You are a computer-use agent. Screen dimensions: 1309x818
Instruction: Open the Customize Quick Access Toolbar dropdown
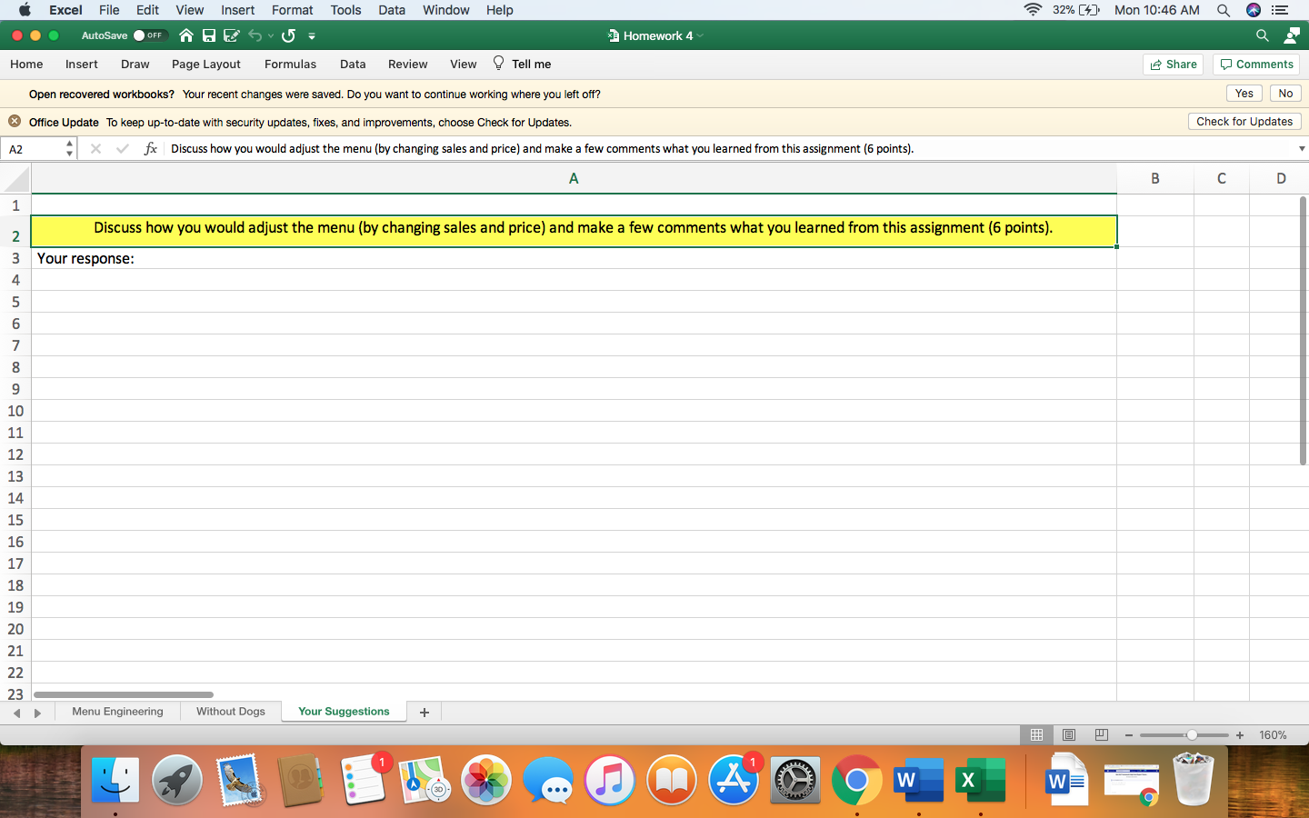coord(311,37)
